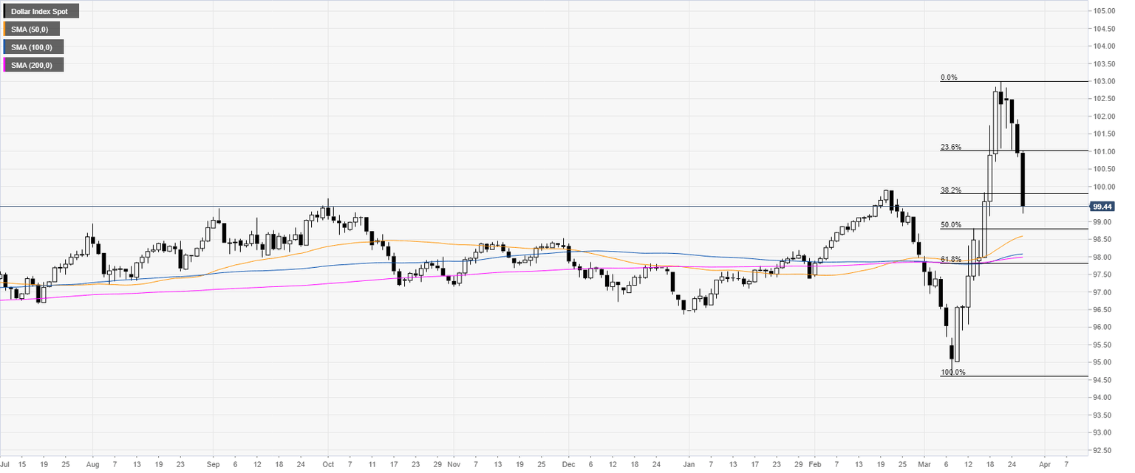Click the Jan label on date axis
This screenshot has height=473, width=1135.
(x=689, y=466)
